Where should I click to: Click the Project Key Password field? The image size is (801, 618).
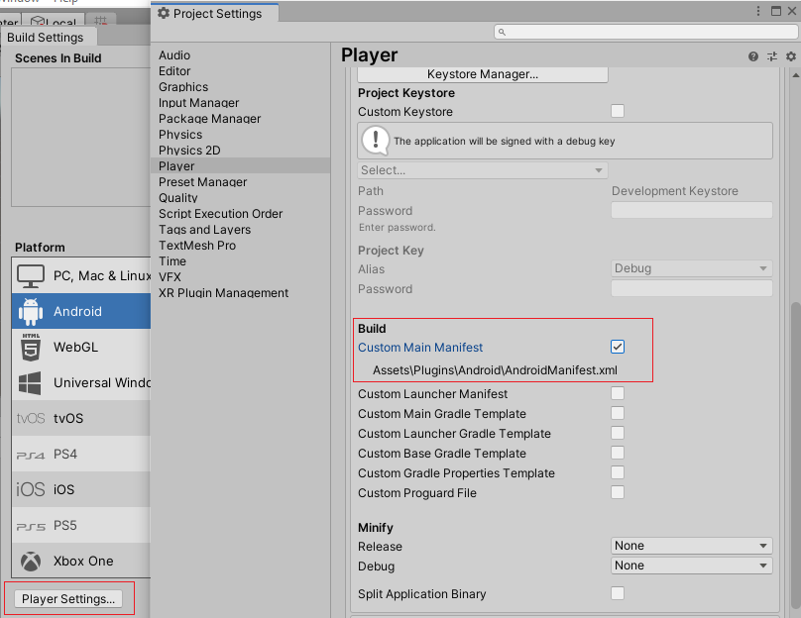click(691, 288)
